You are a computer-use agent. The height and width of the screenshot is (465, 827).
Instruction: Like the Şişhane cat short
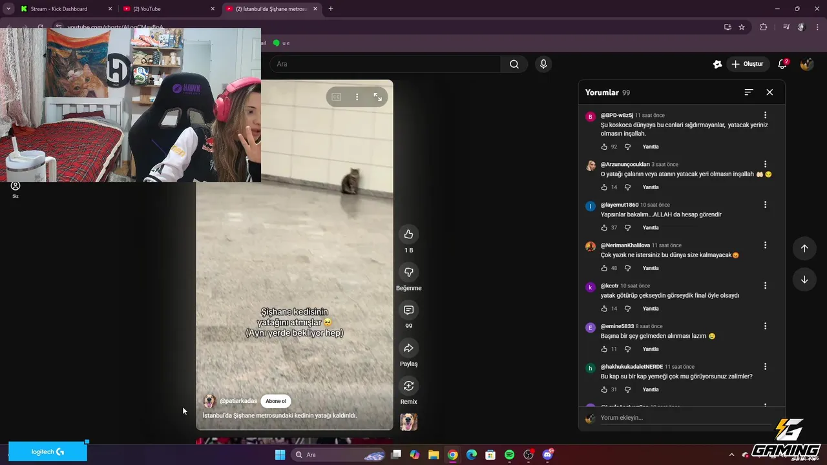tap(408, 234)
